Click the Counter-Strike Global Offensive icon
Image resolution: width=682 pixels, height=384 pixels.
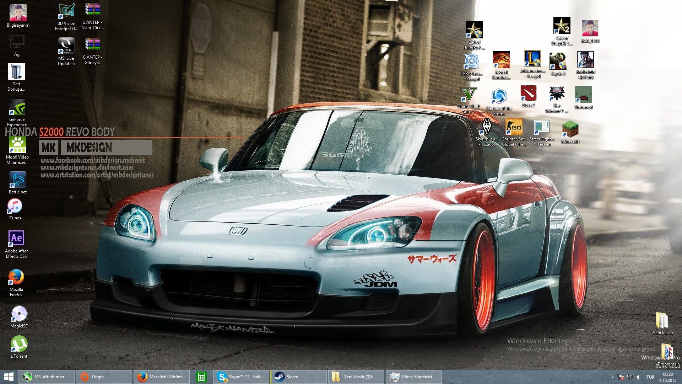514,127
